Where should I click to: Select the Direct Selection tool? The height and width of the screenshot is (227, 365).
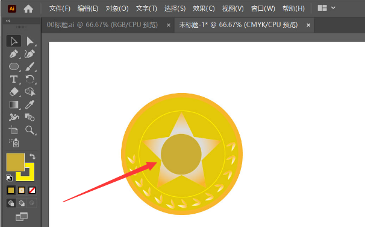pos(30,41)
